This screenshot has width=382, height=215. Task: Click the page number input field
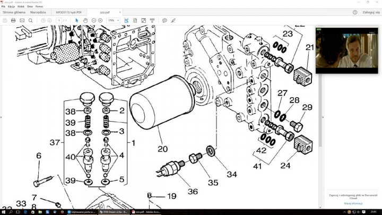(59, 20)
